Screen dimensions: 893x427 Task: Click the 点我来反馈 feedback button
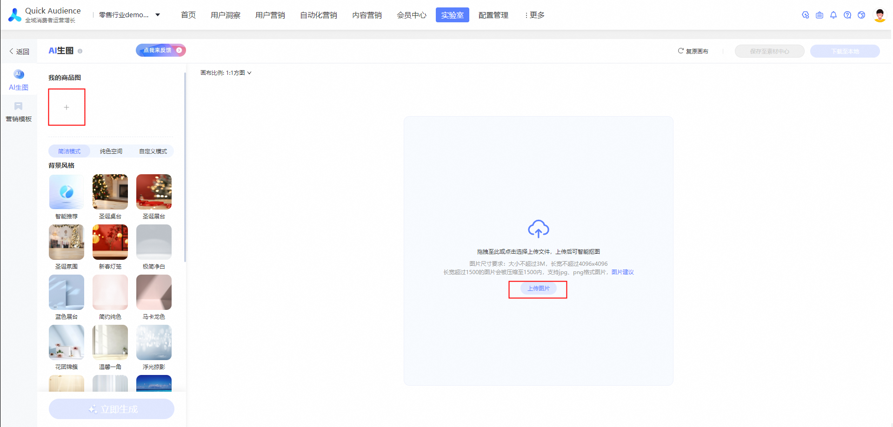[x=161, y=50]
